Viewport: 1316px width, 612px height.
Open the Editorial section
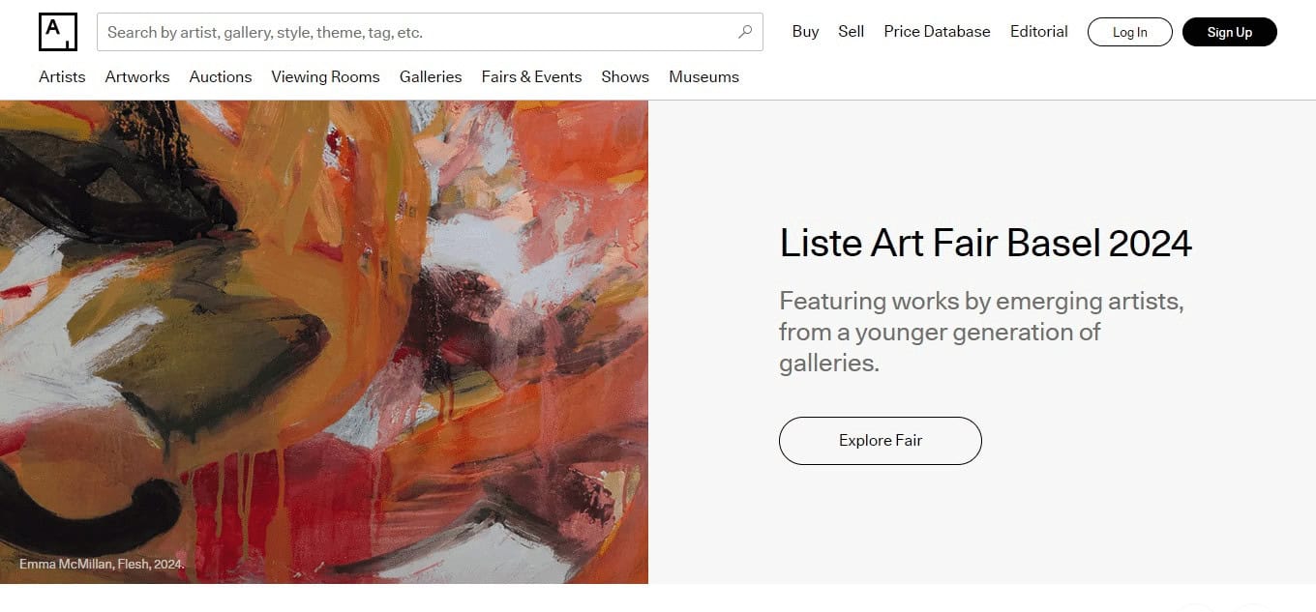point(1039,32)
